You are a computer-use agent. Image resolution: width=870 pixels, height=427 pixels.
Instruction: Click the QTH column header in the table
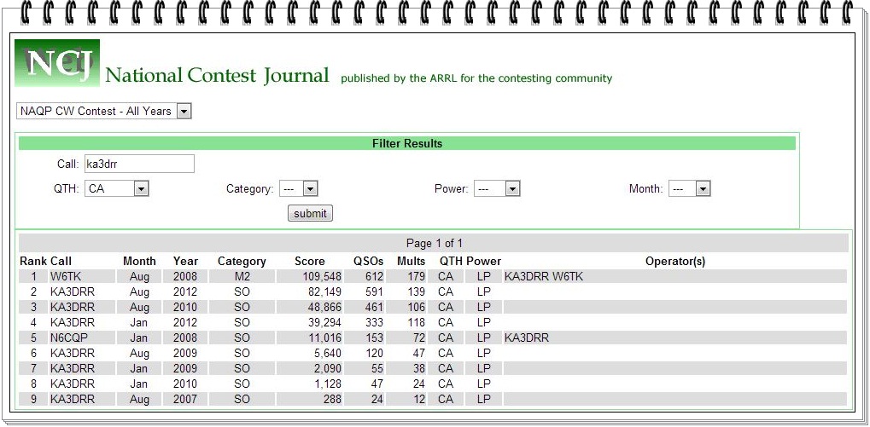[451, 261]
